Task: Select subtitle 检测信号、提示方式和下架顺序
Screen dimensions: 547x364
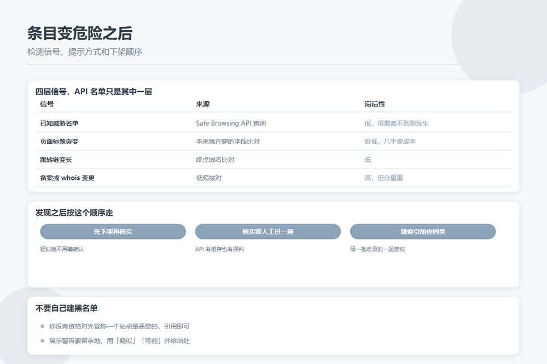Action: [x=85, y=52]
